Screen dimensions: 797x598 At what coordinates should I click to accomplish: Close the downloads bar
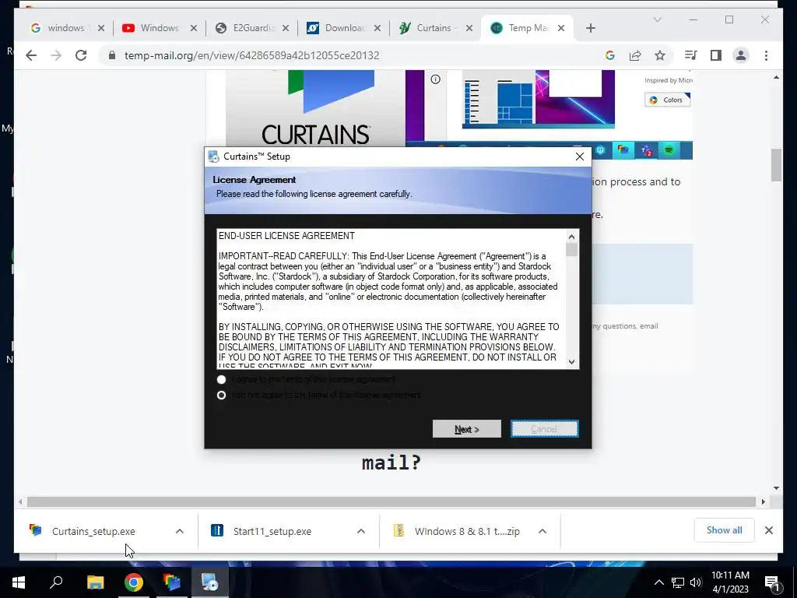(x=768, y=530)
